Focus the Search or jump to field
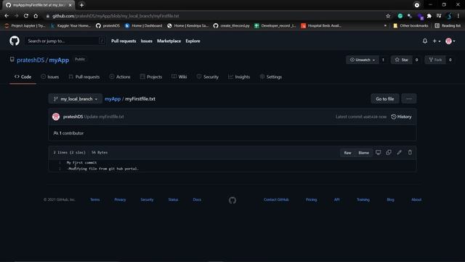 pyautogui.click(x=65, y=41)
